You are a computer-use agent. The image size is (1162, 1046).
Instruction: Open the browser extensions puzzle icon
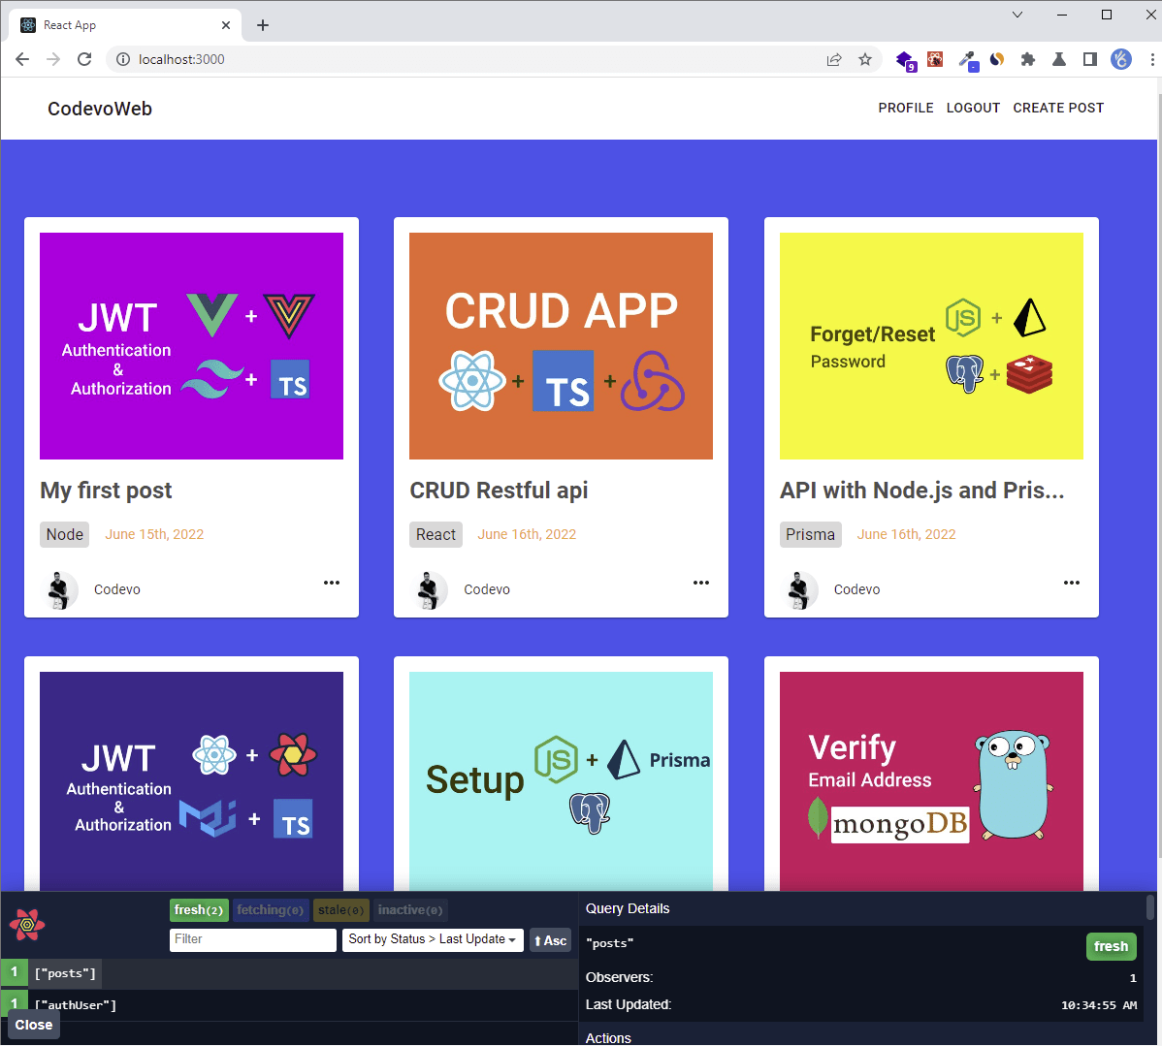point(1027,59)
